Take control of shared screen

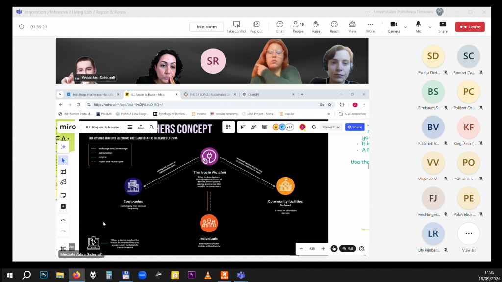point(236,27)
